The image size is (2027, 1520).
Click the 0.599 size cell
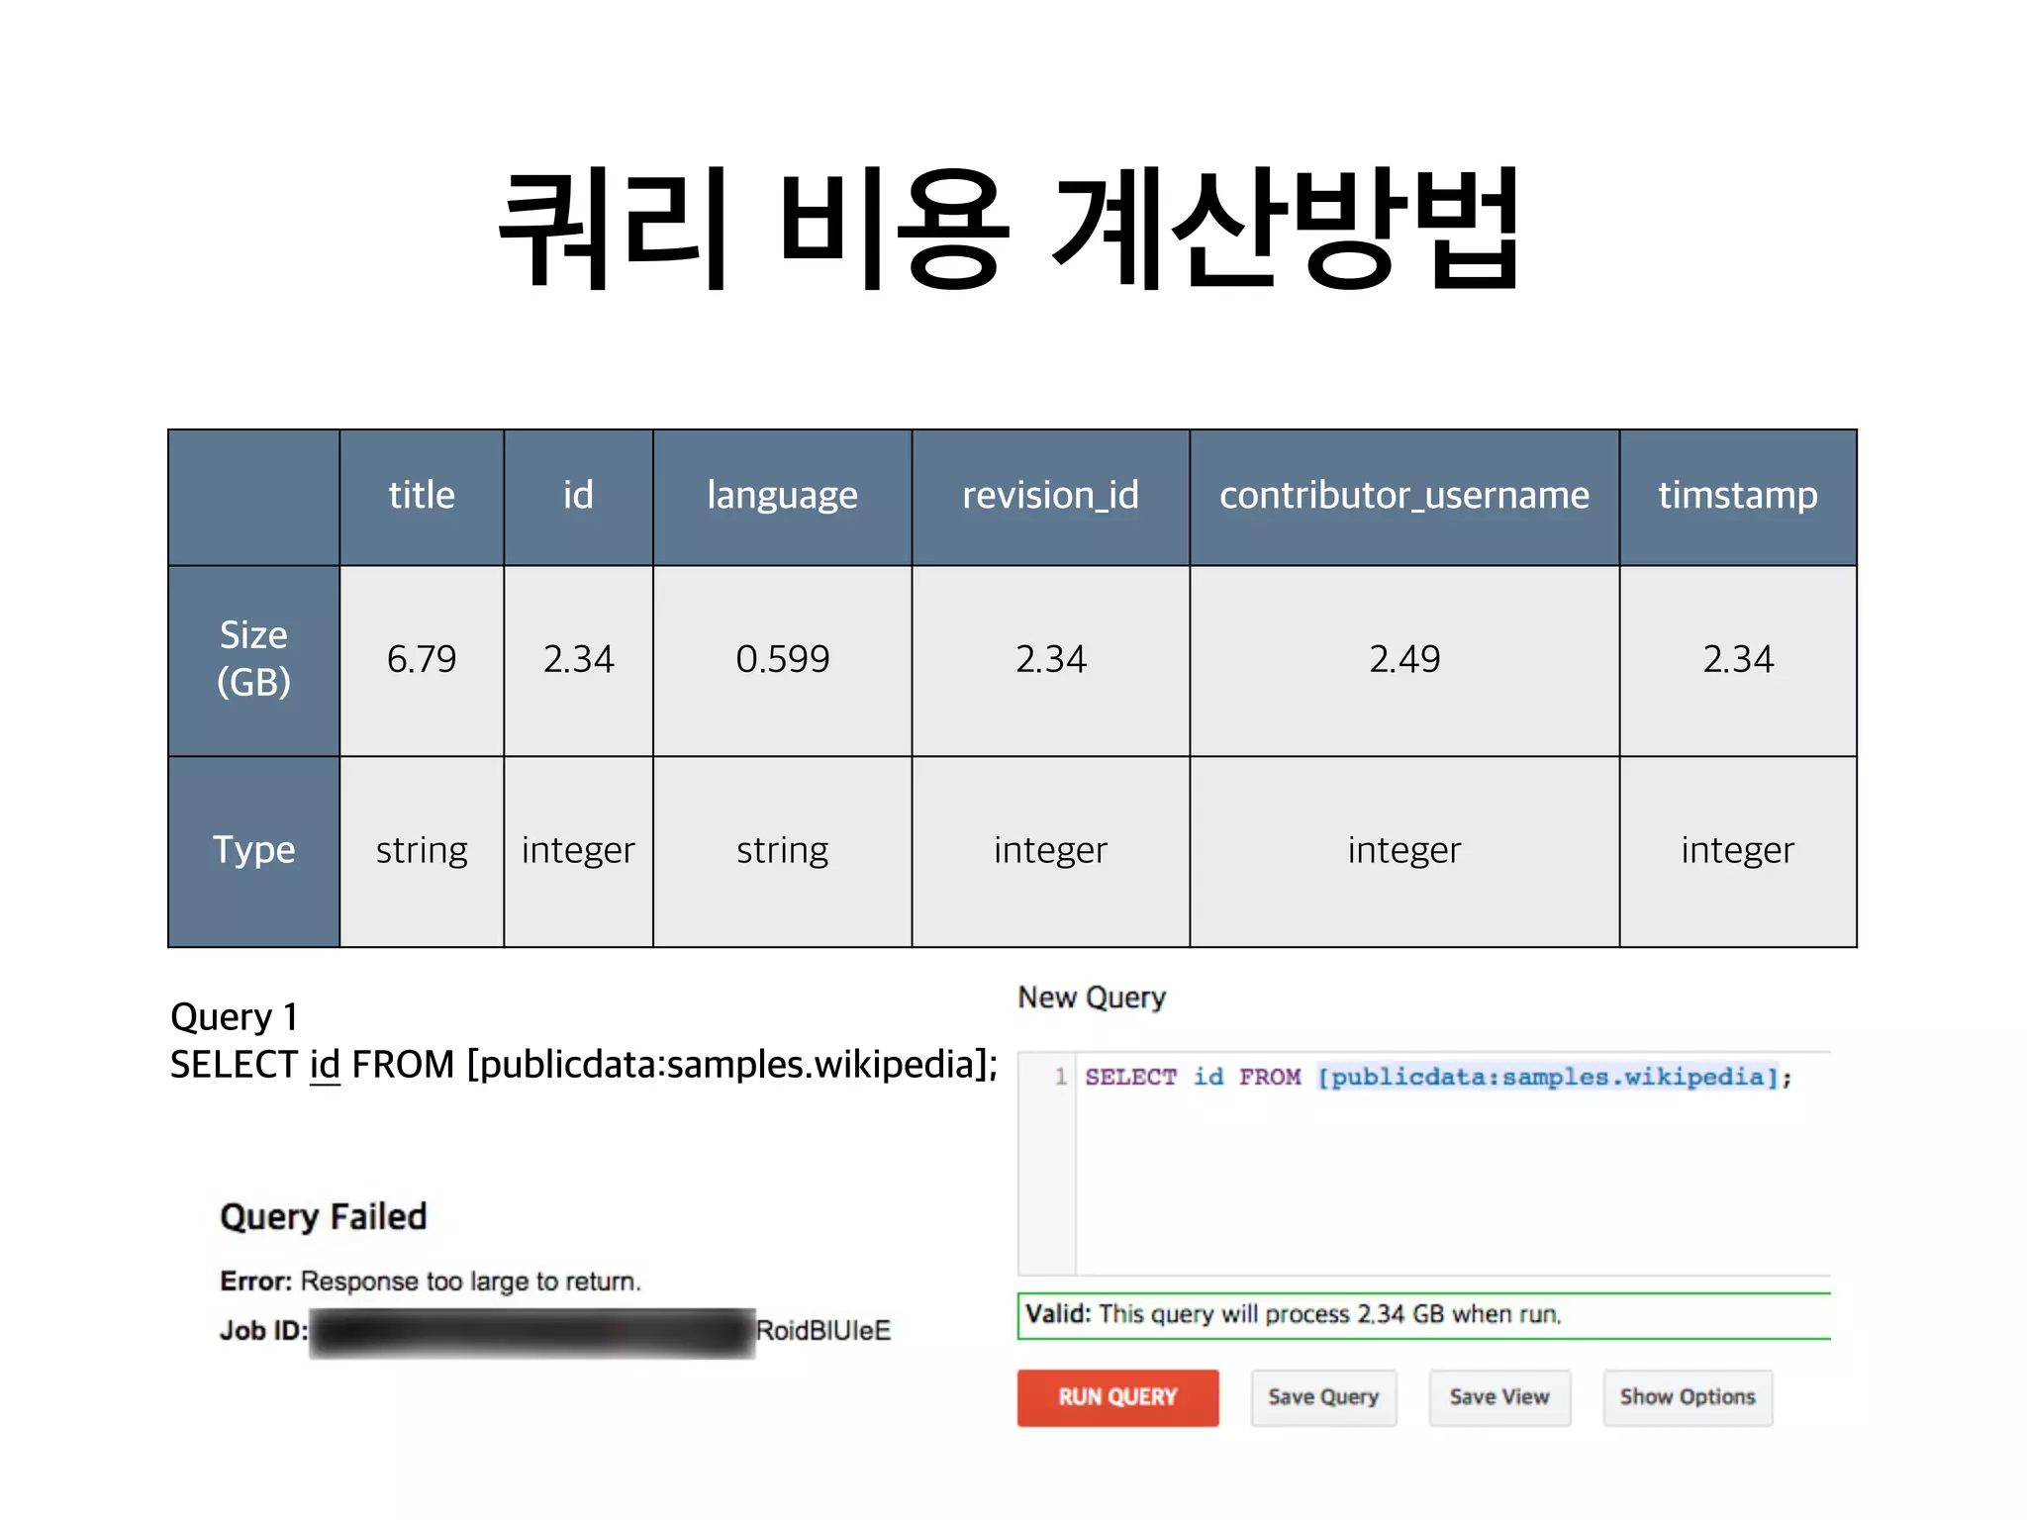[x=782, y=659]
